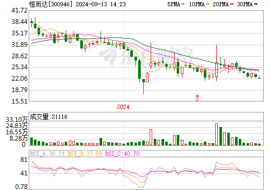Click the 28.62 price axis label

tap(19, 56)
